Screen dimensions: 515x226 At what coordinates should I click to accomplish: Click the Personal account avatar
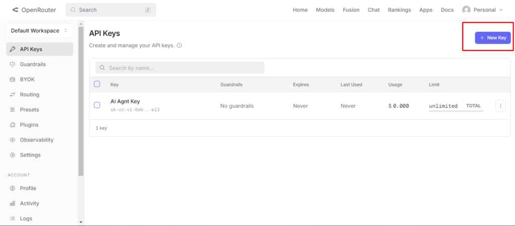[x=466, y=10]
